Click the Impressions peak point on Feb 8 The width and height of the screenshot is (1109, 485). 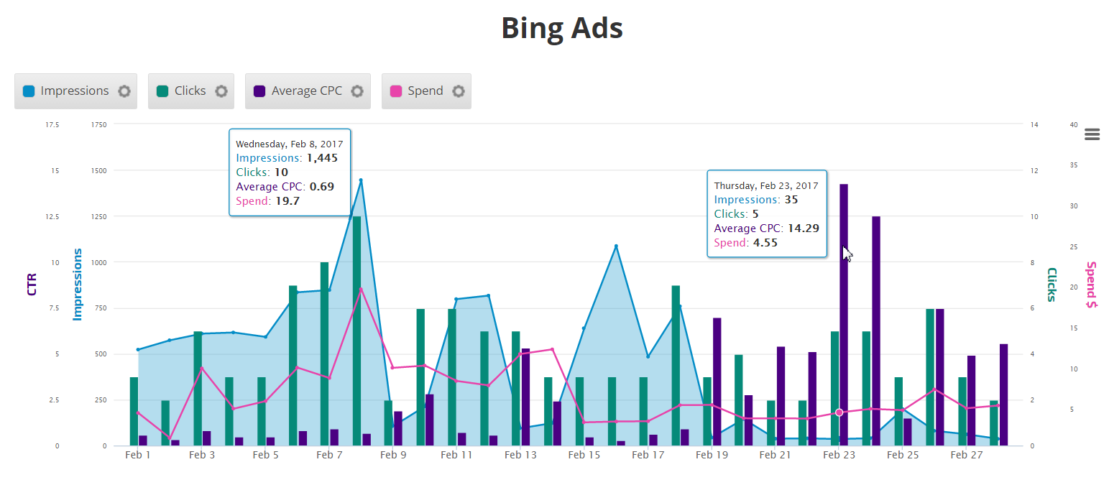coord(361,180)
